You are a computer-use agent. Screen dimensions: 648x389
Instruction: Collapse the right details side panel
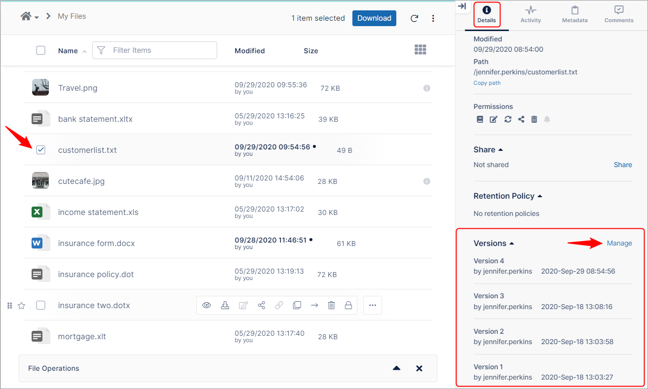pyautogui.click(x=462, y=6)
